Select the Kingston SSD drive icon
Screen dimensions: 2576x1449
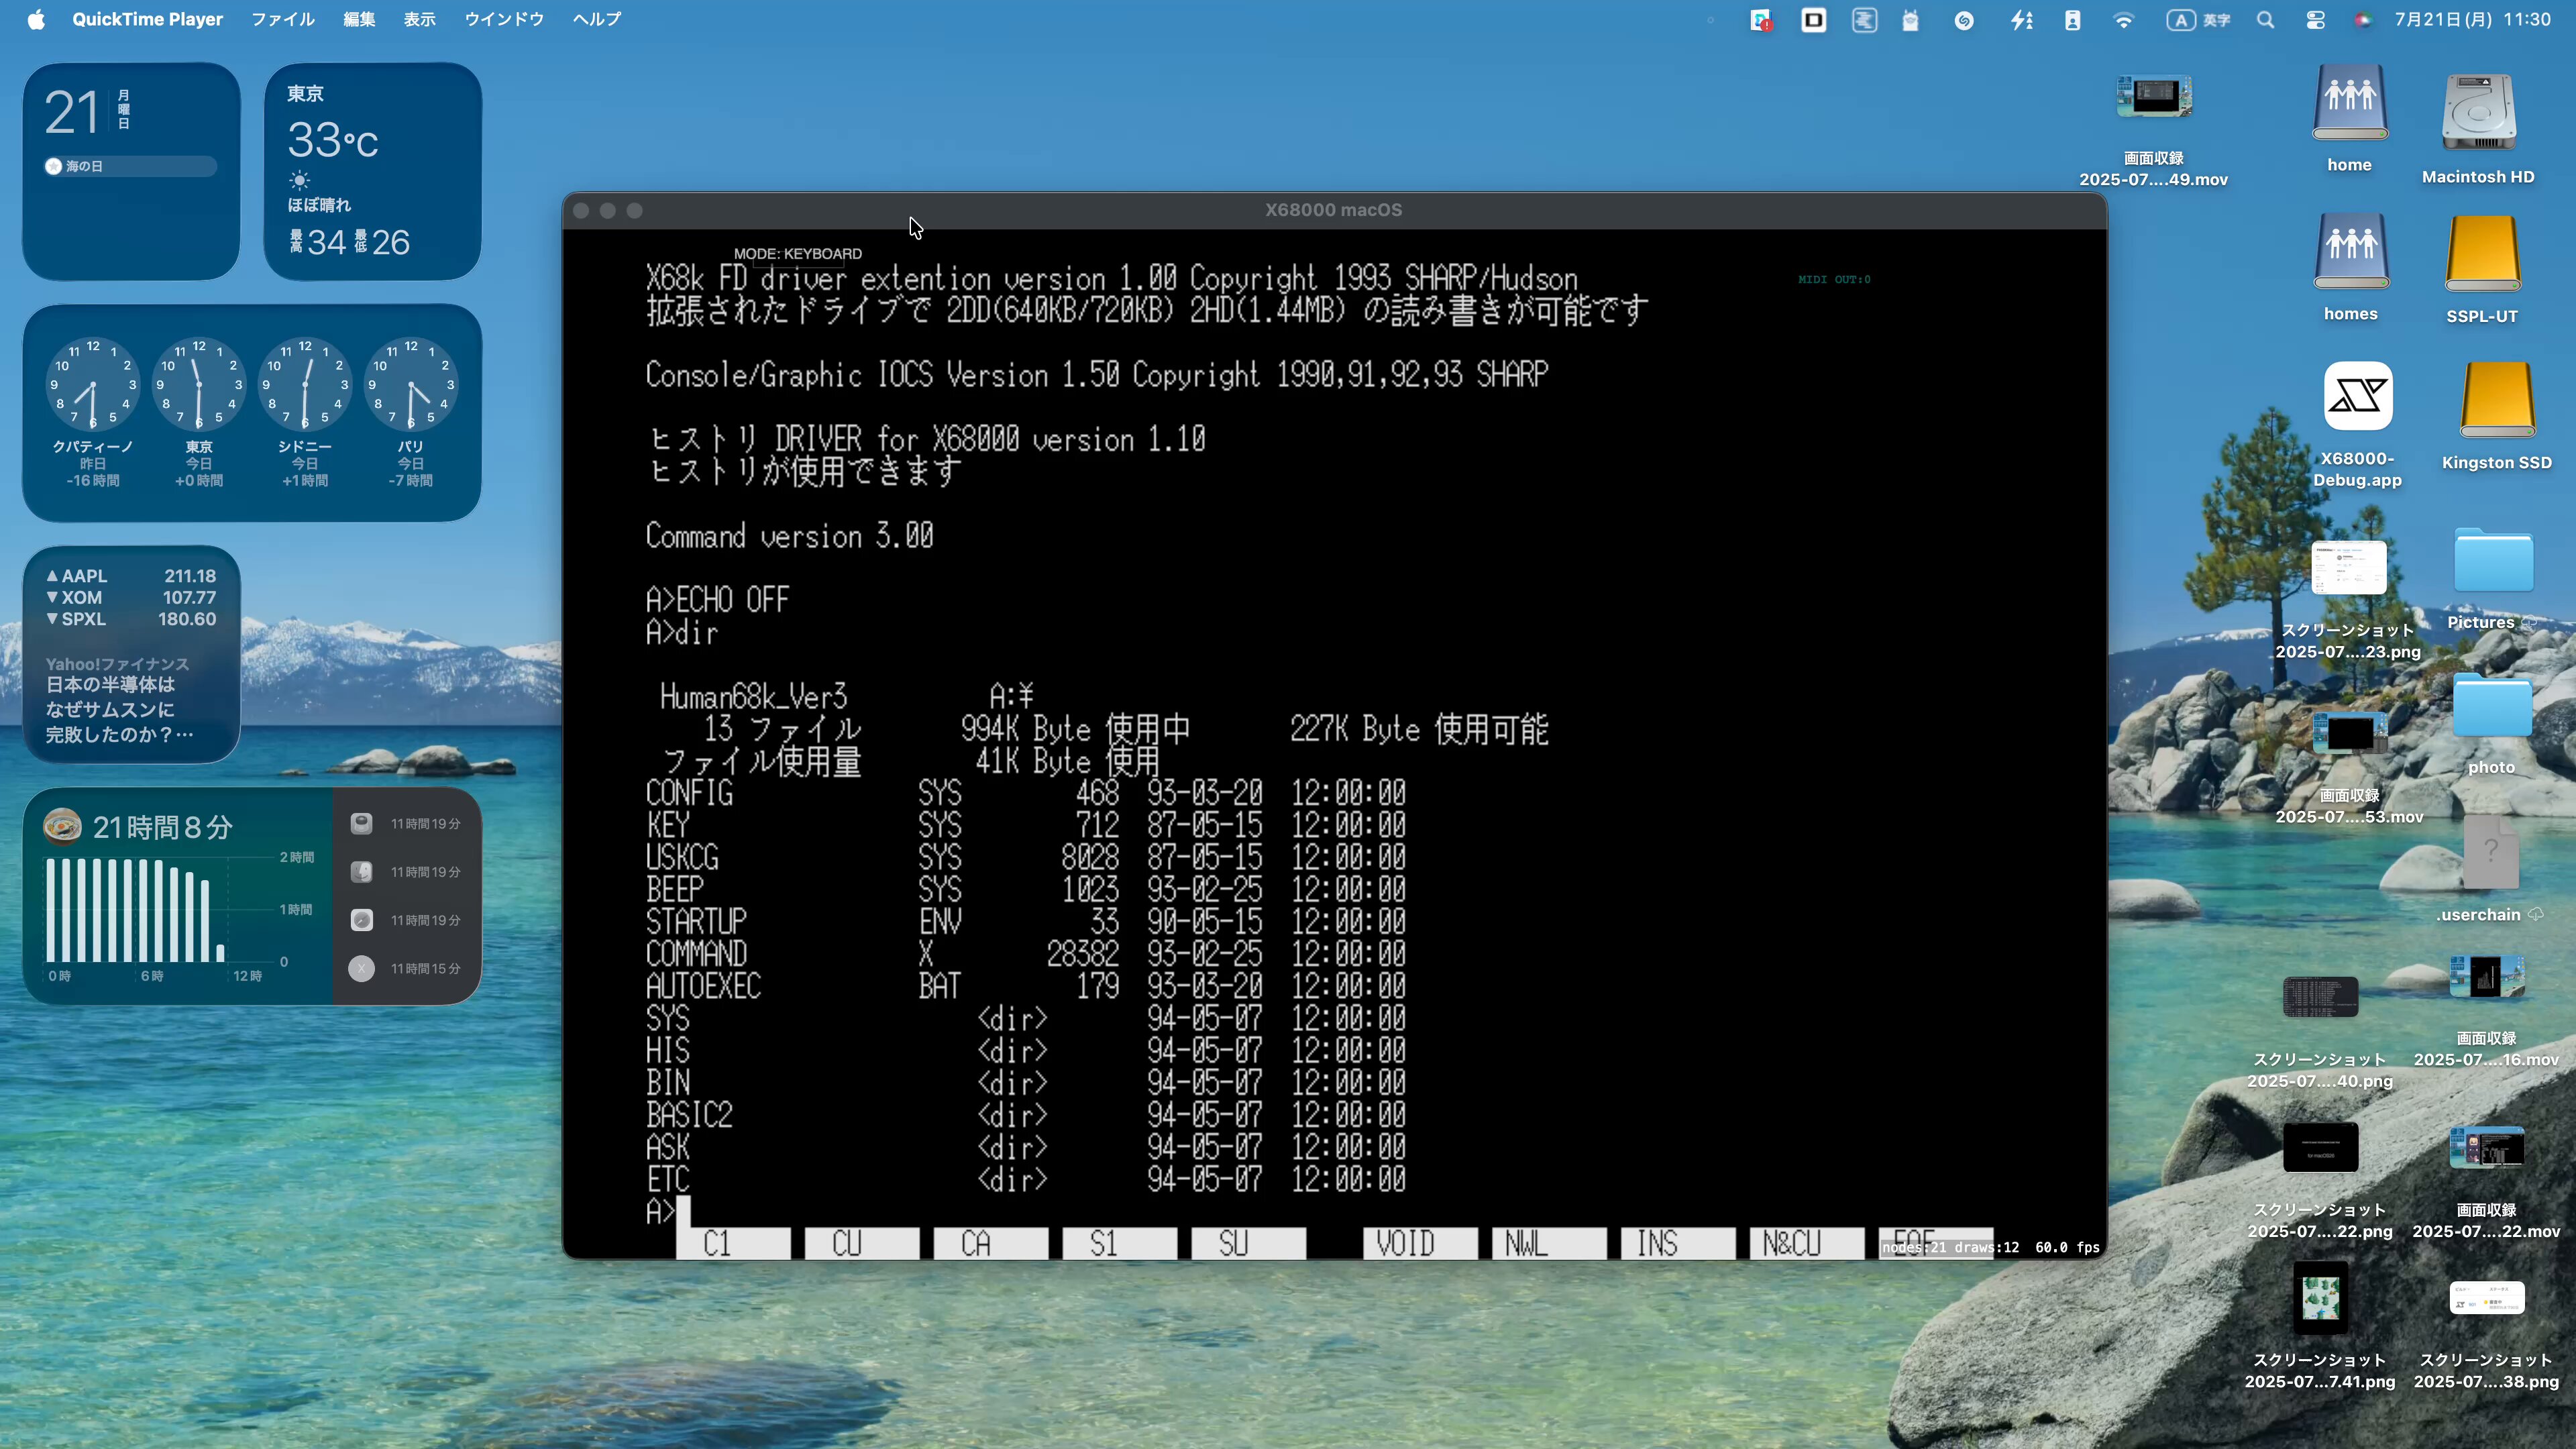click(2497, 401)
